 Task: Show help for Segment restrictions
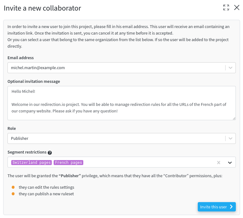[x=50, y=153]
